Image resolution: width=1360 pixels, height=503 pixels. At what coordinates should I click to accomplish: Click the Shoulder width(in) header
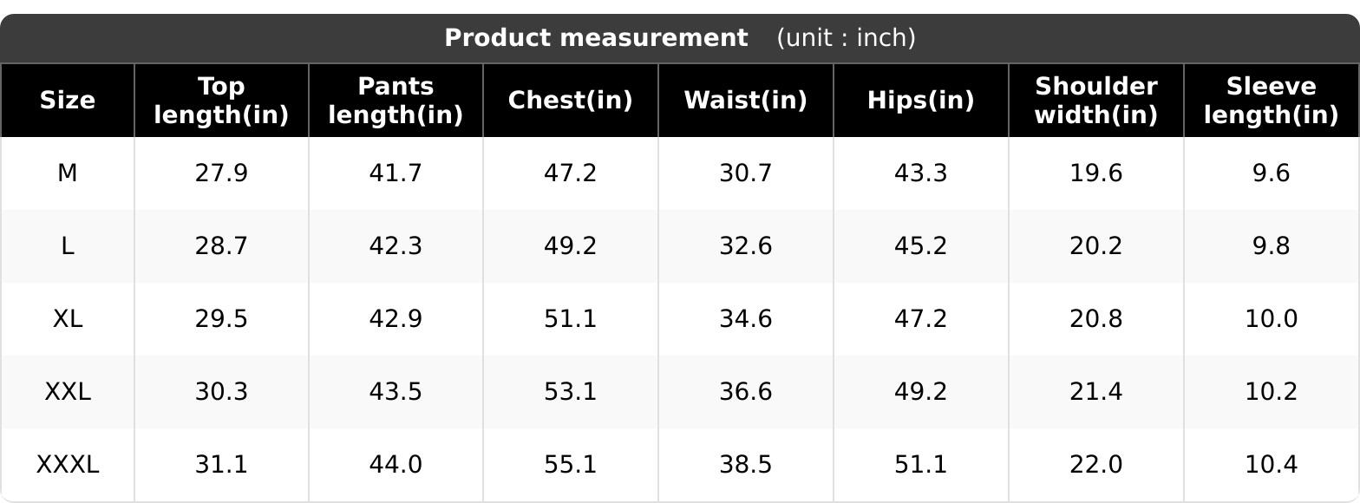tap(1096, 101)
